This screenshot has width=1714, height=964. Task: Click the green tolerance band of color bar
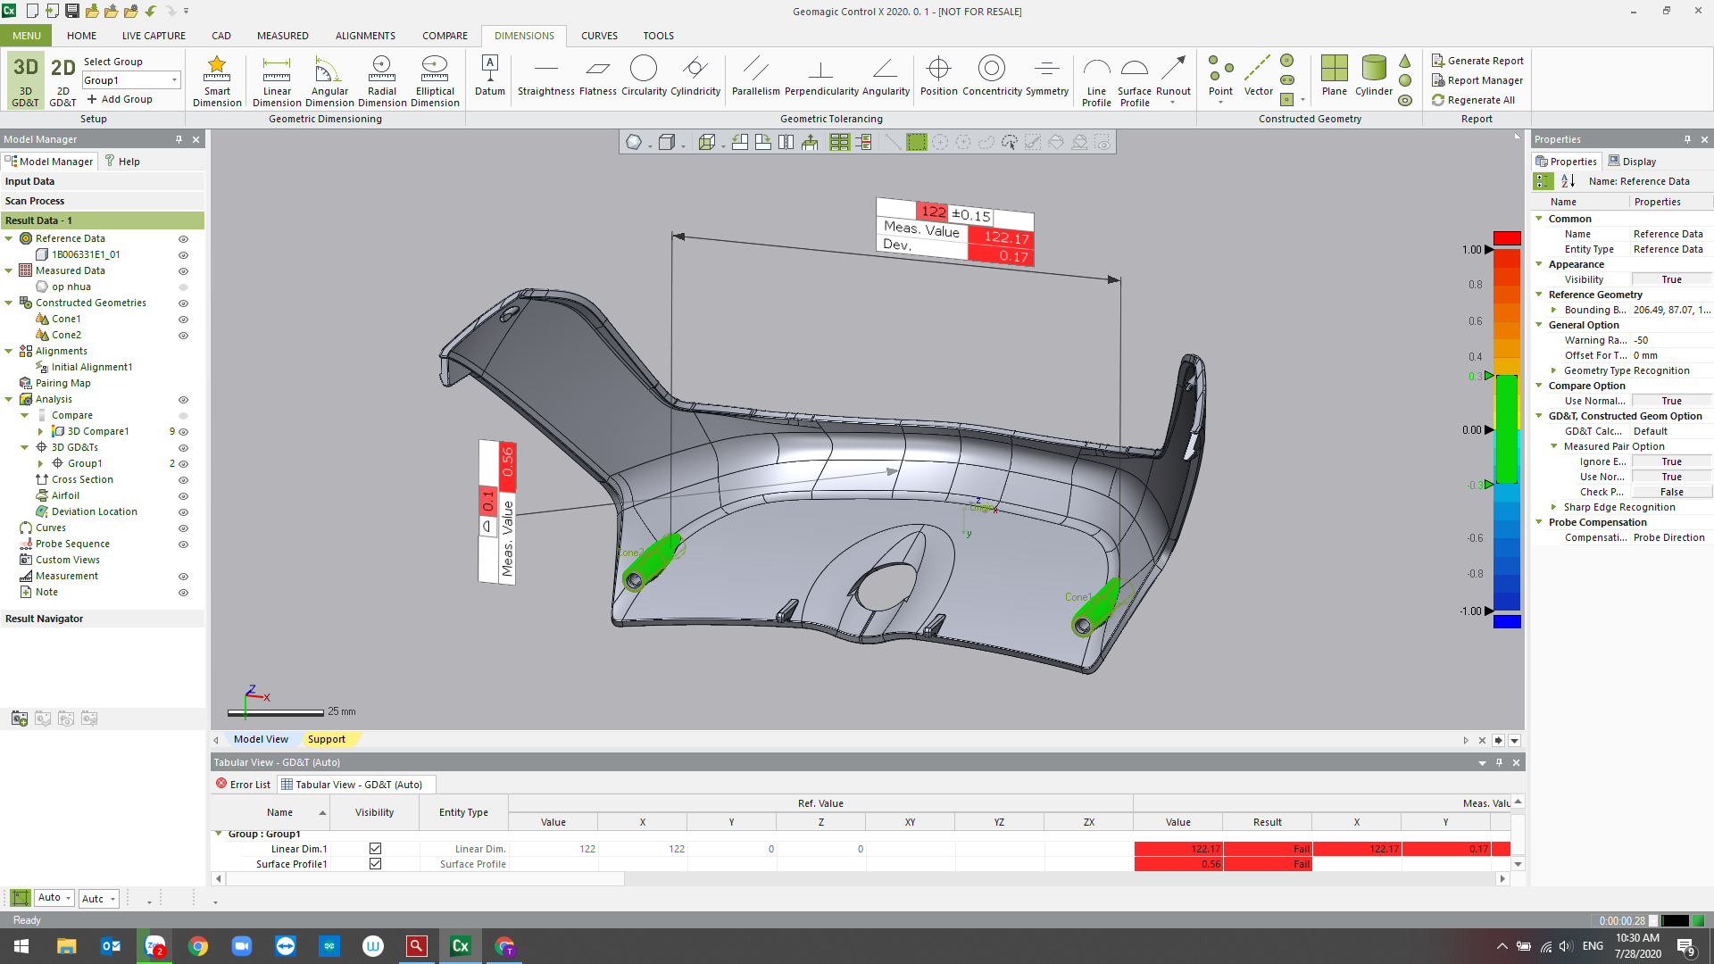coord(1507,429)
